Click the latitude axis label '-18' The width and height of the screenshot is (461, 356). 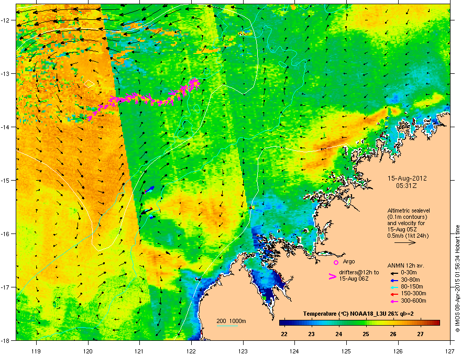point(6,340)
